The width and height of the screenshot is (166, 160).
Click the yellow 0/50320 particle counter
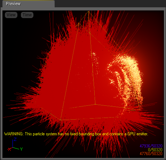point(155,150)
